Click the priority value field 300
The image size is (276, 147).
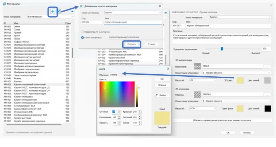[x=266, y=49]
